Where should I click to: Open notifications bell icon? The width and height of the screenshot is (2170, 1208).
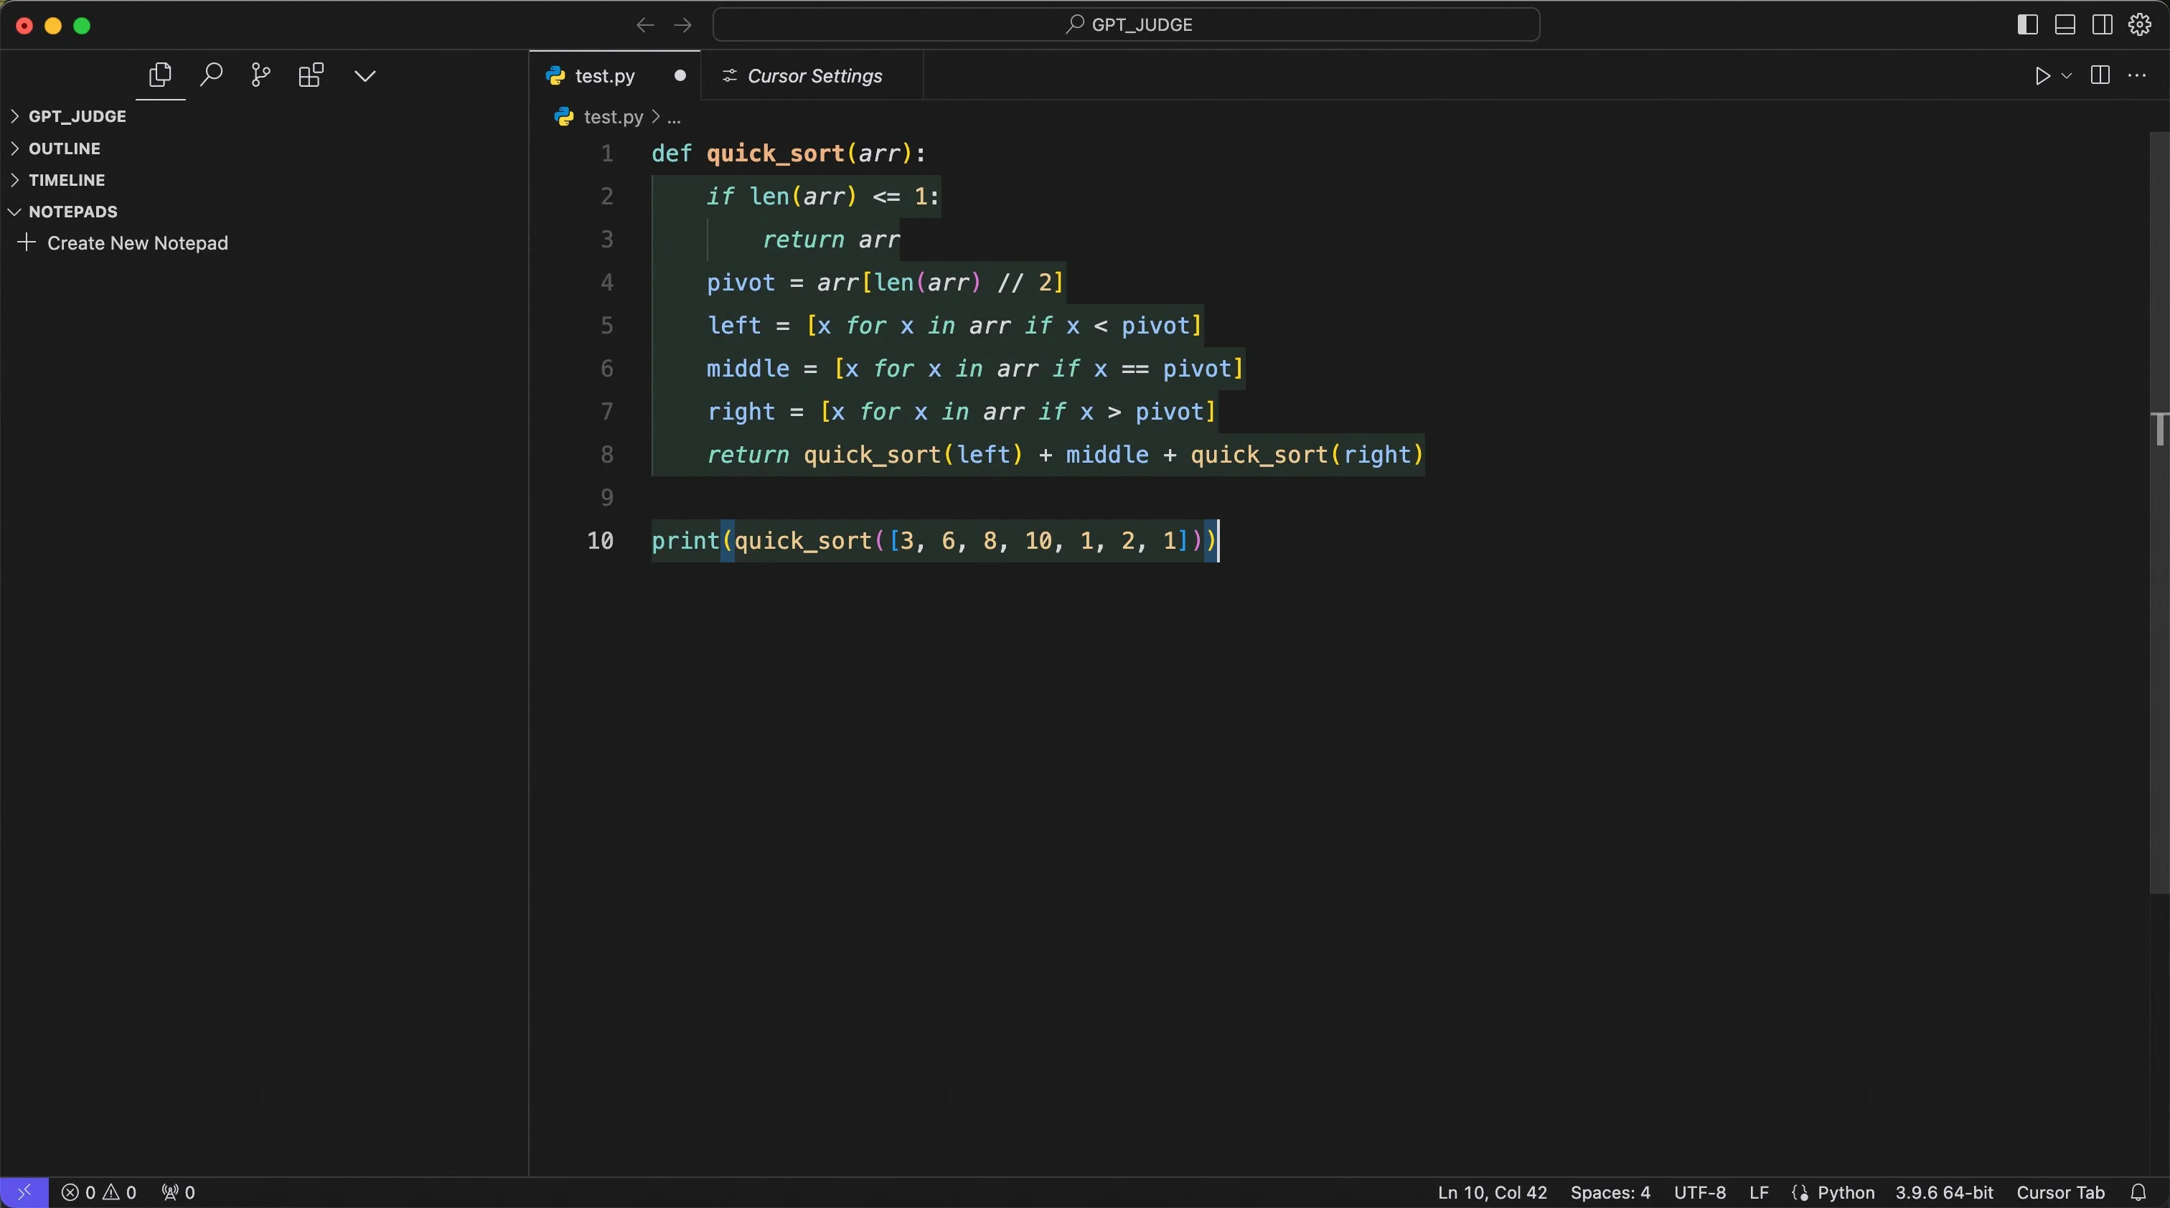click(x=2138, y=1192)
